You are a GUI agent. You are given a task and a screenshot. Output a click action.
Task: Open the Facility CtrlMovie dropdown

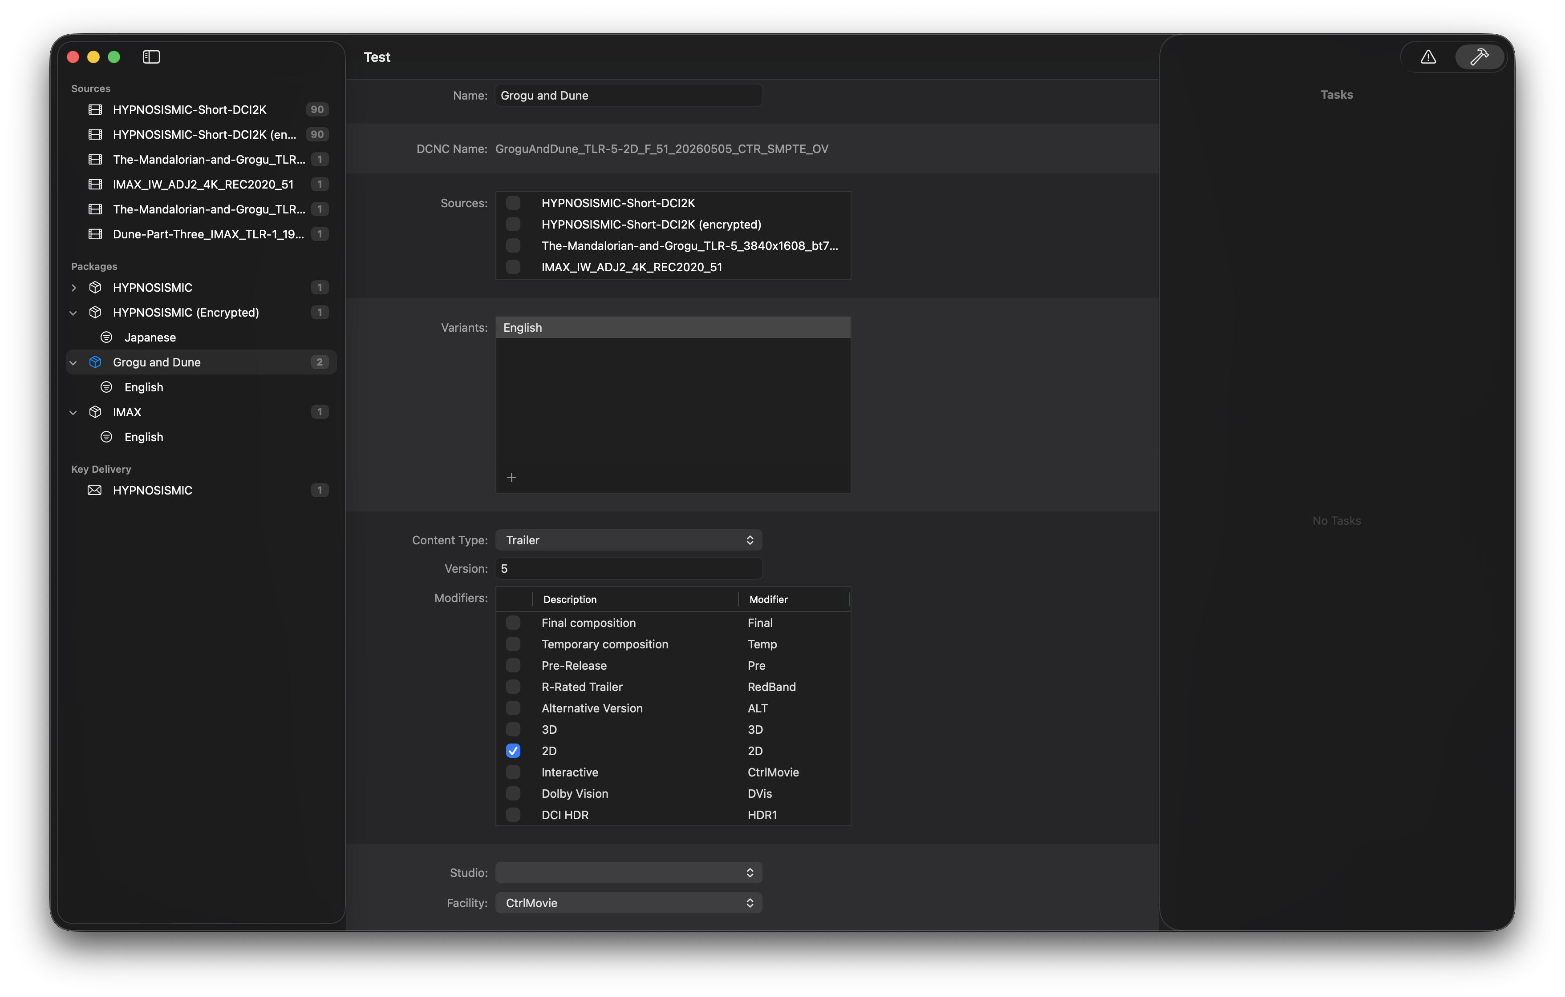coord(628,903)
